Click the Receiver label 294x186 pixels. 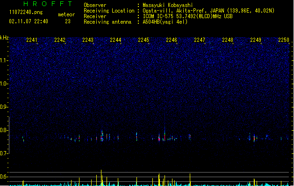coord(95,16)
